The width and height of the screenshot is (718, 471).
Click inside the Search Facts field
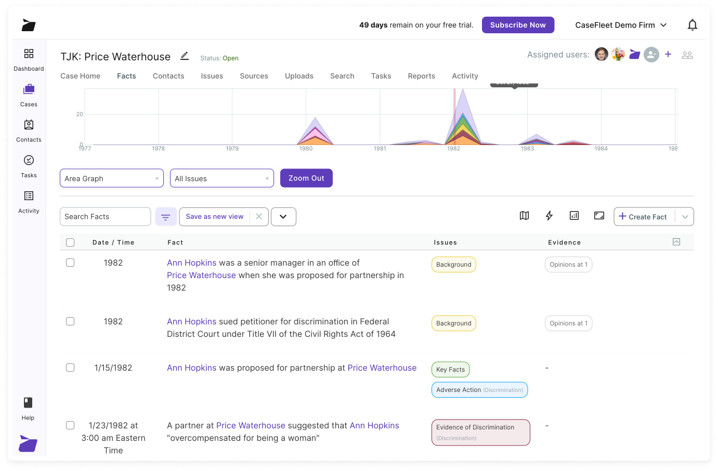(x=105, y=216)
